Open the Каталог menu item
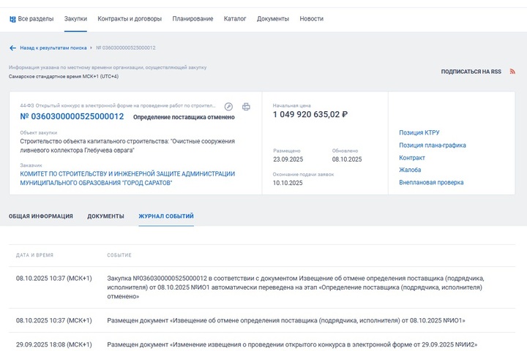527x351 pixels. (x=235, y=18)
